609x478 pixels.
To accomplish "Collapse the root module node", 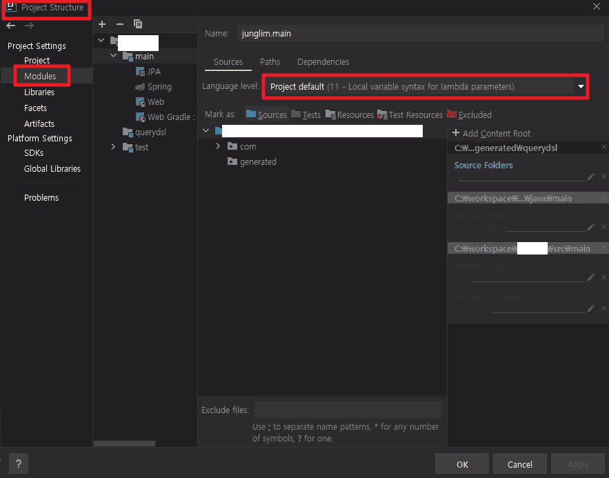I will click(101, 40).
